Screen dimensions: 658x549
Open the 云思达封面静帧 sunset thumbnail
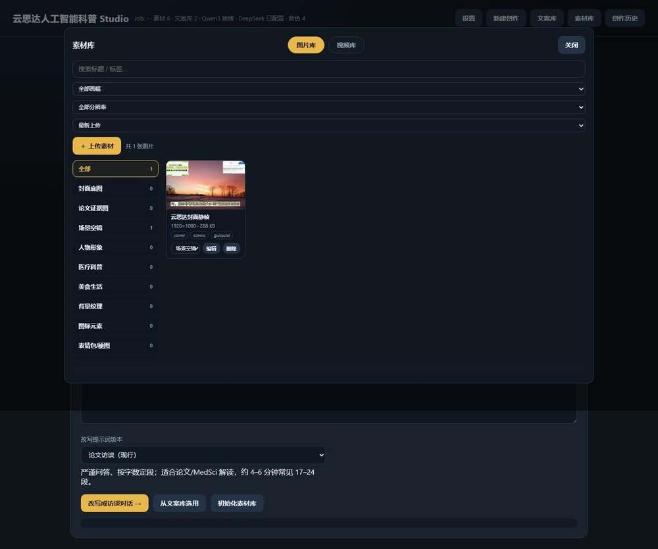tap(205, 185)
